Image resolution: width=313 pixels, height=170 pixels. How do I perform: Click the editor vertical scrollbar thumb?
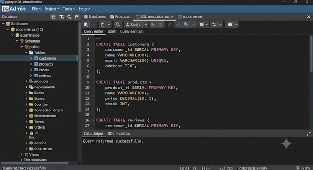tap(311, 54)
